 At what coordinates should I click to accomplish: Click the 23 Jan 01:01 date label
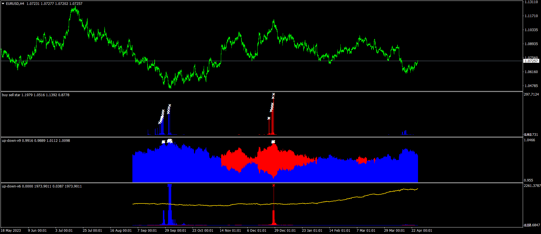point(312,231)
